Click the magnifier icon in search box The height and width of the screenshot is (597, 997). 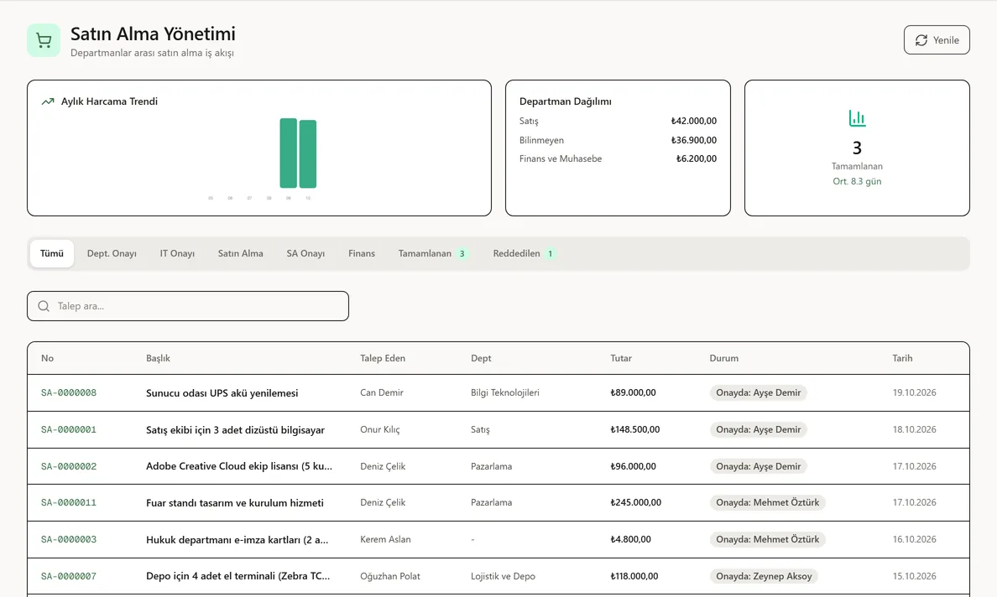point(44,306)
